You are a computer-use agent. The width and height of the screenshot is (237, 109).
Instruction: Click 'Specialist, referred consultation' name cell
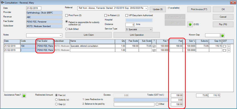click(x=92, y=46)
